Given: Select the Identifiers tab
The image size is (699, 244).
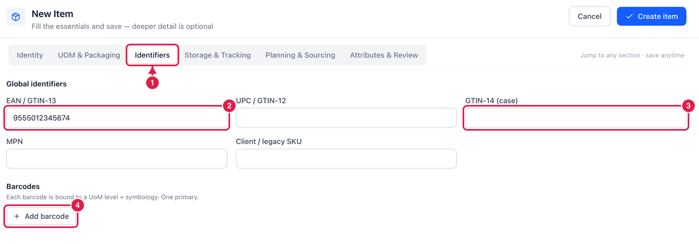Looking at the screenshot, I should (152, 55).
